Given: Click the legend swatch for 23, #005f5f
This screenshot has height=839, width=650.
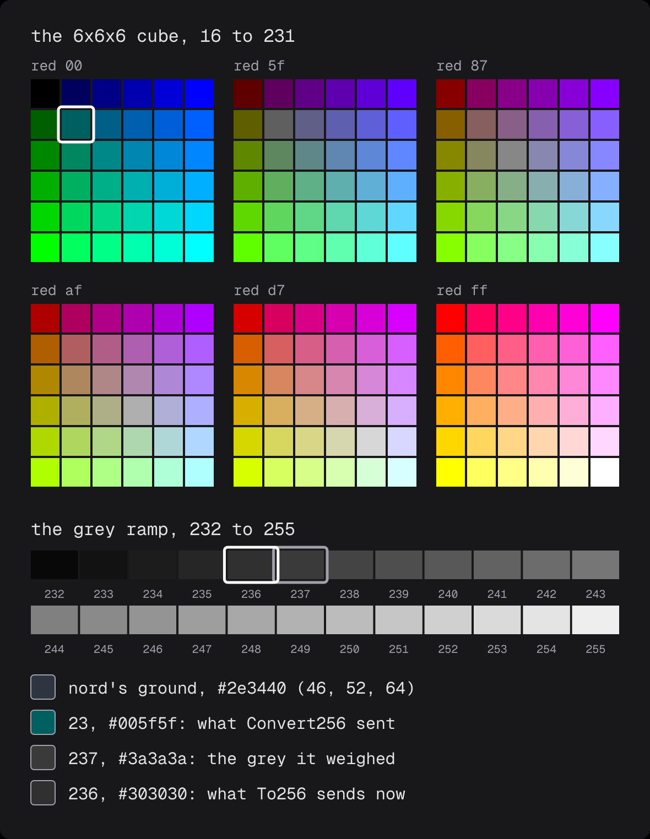Looking at the screenshot, I should tap(43, 722).
